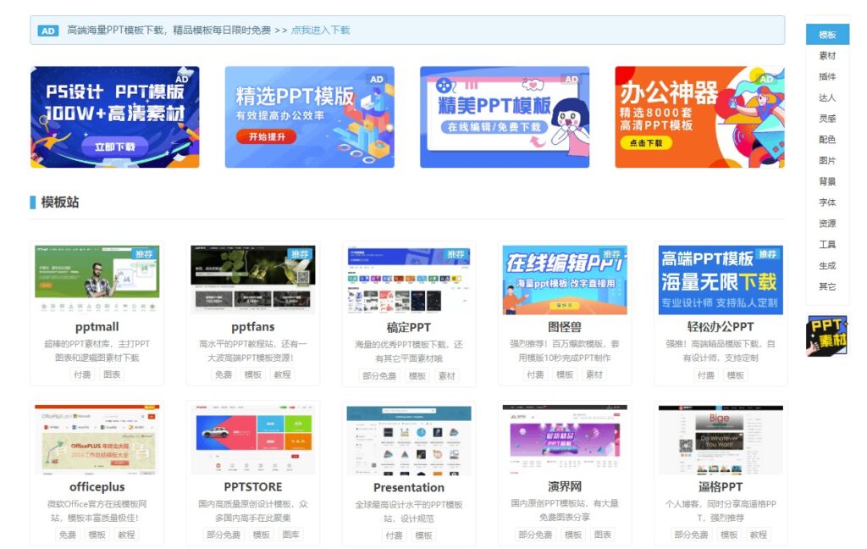Select the '背景' sidebar item
The height and width of the screenshot is (549, 867).
(827, 181)
